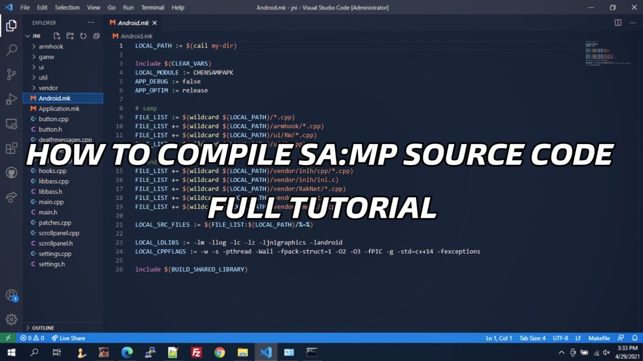The image size is (643, 361).
Task: Open Windows Start menu
Action: tap(11, 352)
